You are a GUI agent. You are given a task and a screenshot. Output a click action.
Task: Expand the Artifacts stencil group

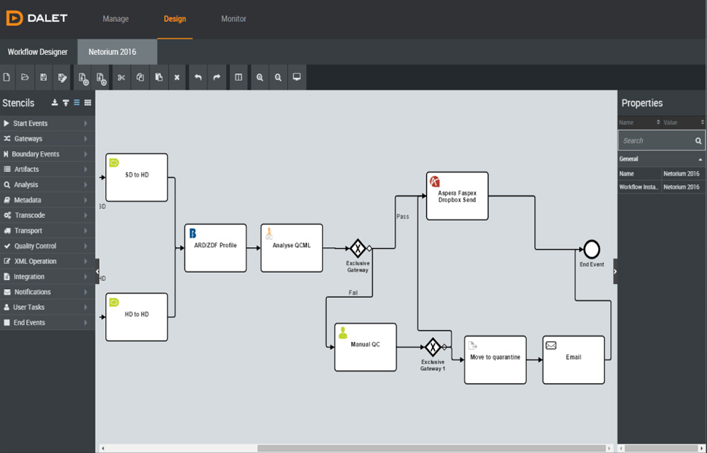click(47, 169)
